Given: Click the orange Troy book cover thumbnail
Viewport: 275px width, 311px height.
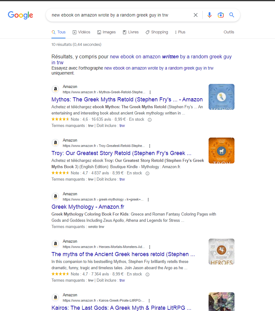Looking at the screenshot, I should click(x=221, y=151).
